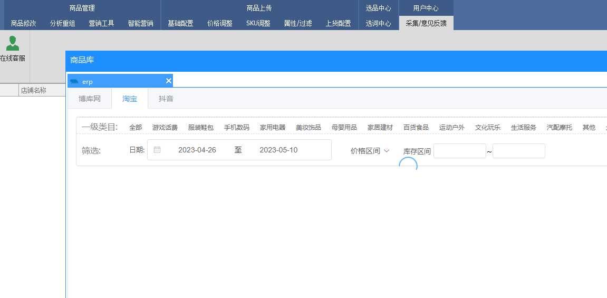
Task: Open the 营销工具 menu item
Action: (101, 23)
